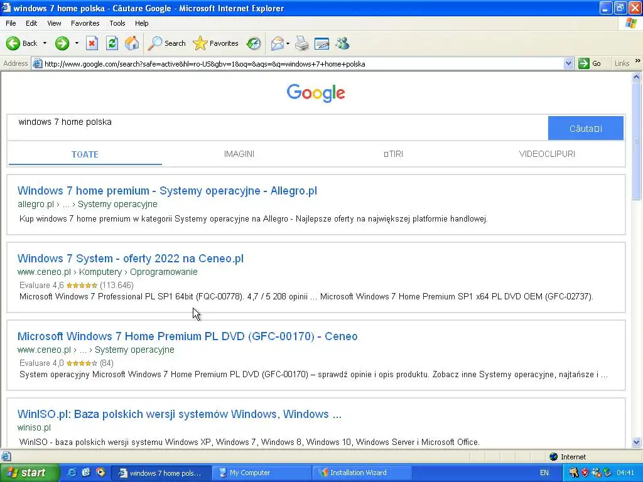Click the blue Căutați search button
The image size is (643, 482).
(x=586, y=128)
